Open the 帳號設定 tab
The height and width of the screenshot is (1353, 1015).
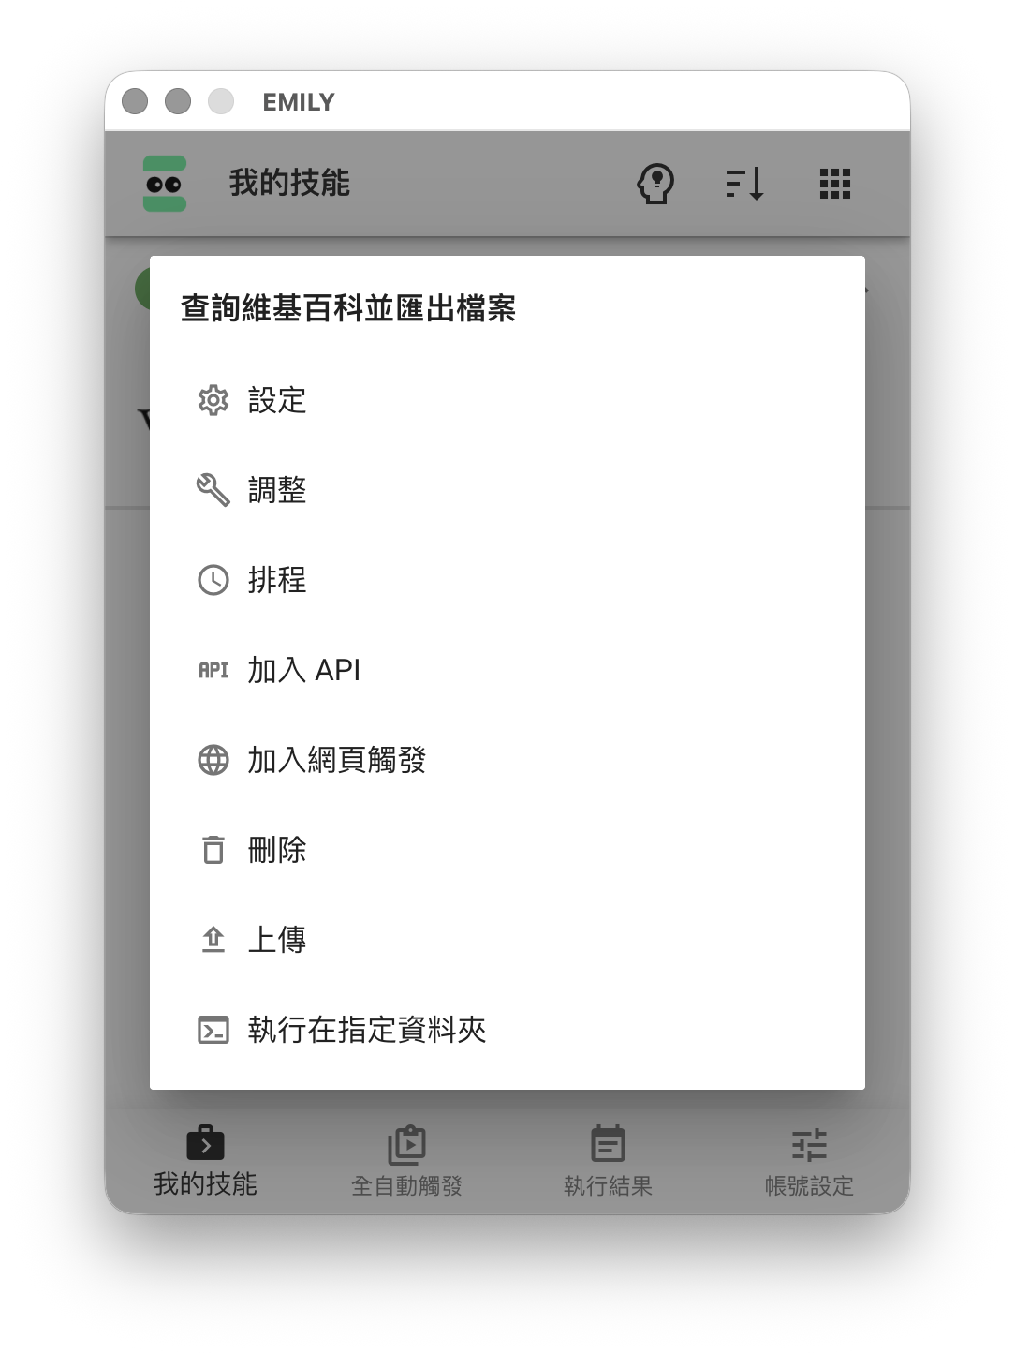[809, 1162]
